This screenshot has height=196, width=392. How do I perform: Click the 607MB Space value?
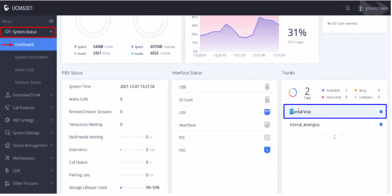(x=156, y=46)
